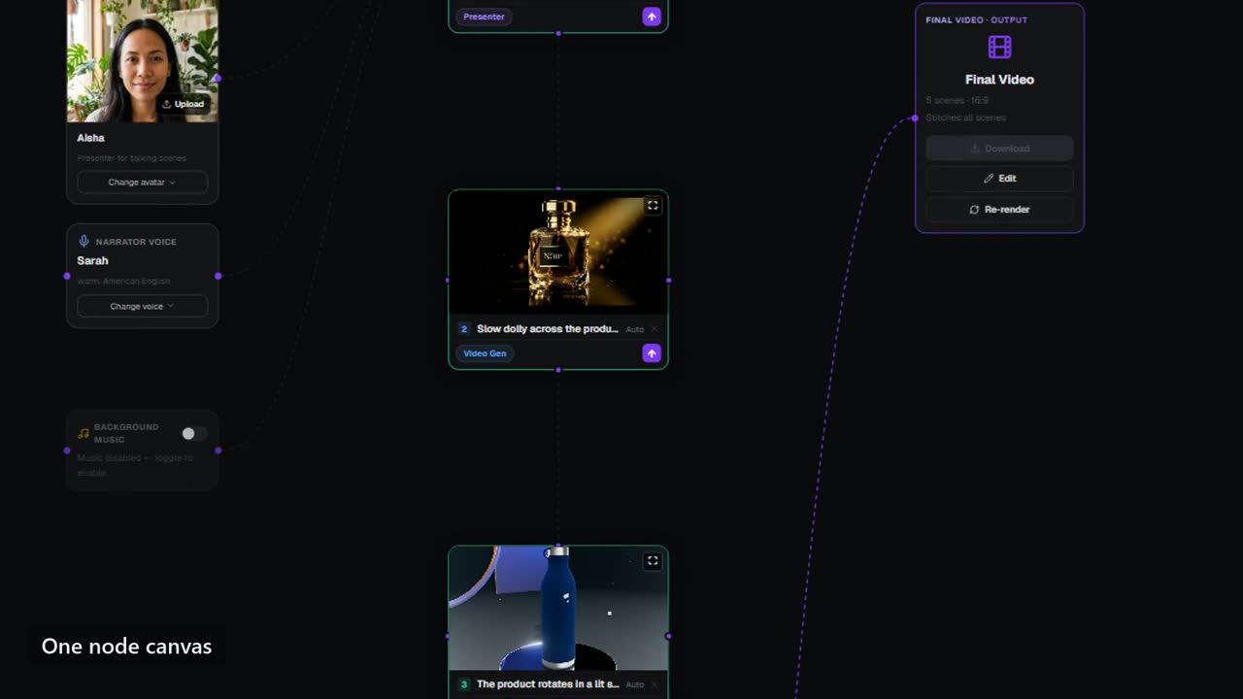The height and width of the screenshot is (699, 1243).
Task: Click the blue water bottle scene thumbnail
Action: (558, 609)
